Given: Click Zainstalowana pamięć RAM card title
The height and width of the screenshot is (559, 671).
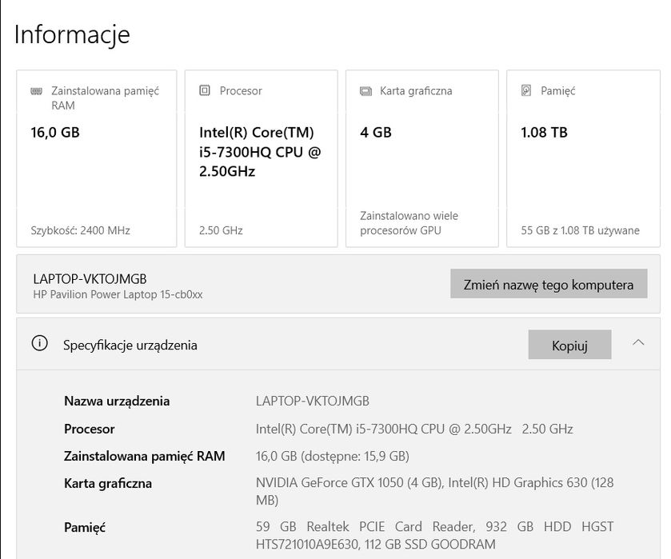Looking at the screenshot, I should (x=106, y=98).
